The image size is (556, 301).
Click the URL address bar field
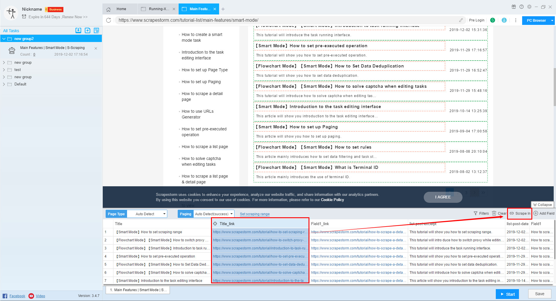(x=287, y=20)
